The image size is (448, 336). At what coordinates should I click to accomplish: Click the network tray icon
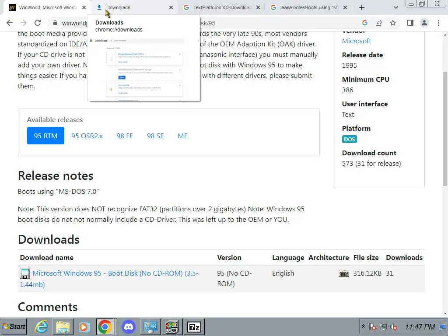[x=383, y=326]
